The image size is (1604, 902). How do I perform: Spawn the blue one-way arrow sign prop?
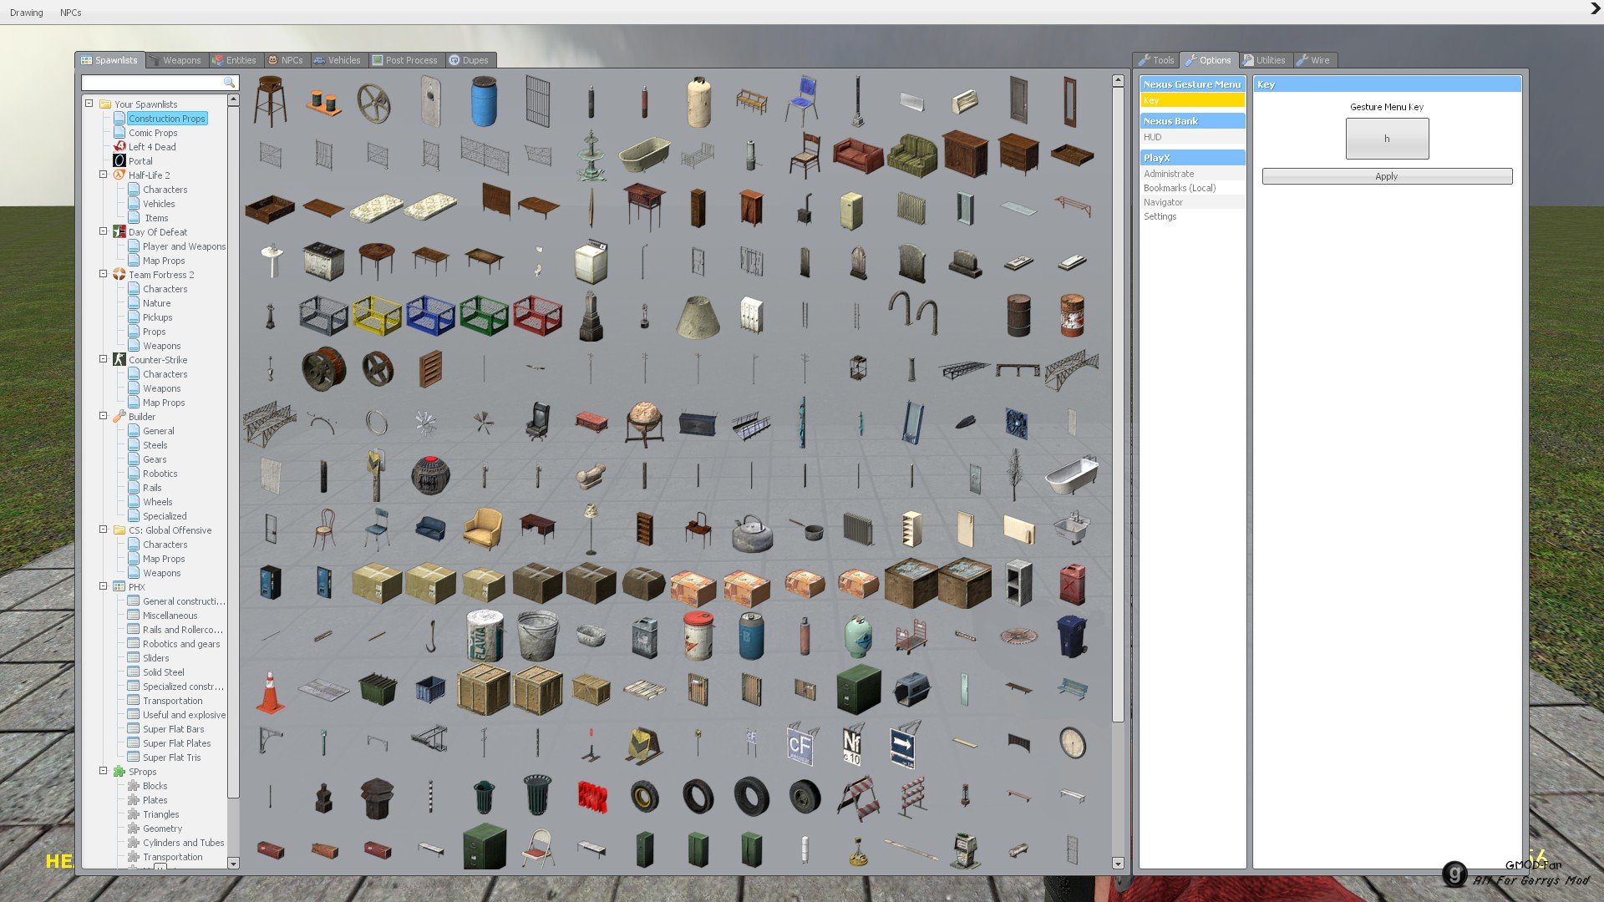(x=902, y=745)
